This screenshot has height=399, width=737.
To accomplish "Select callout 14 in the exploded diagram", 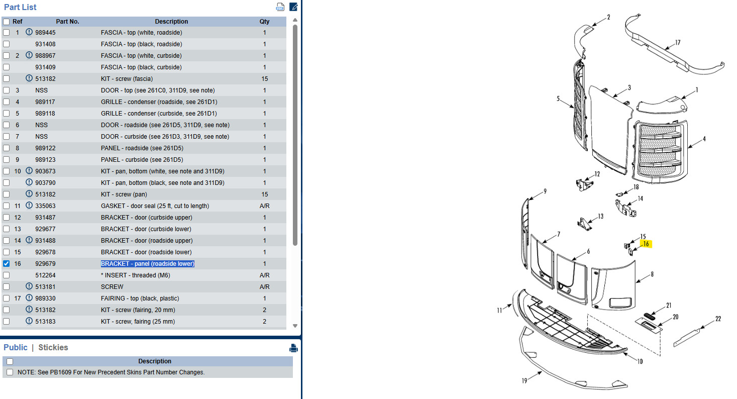I will coord(640,199).
